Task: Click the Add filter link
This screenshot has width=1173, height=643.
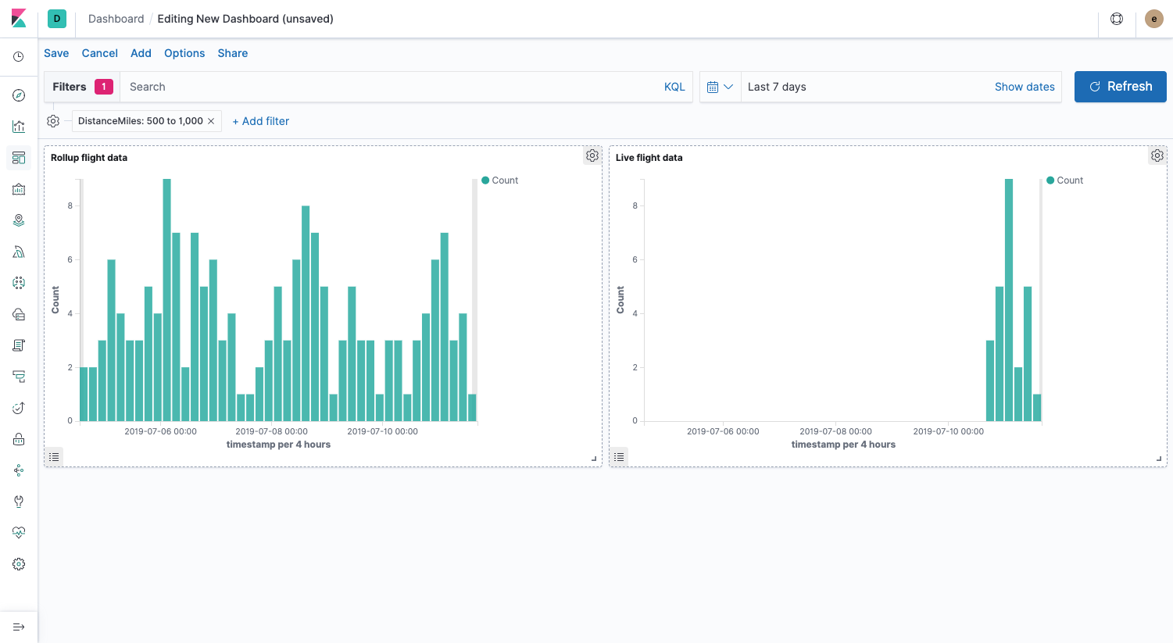Action: [261, 121]
